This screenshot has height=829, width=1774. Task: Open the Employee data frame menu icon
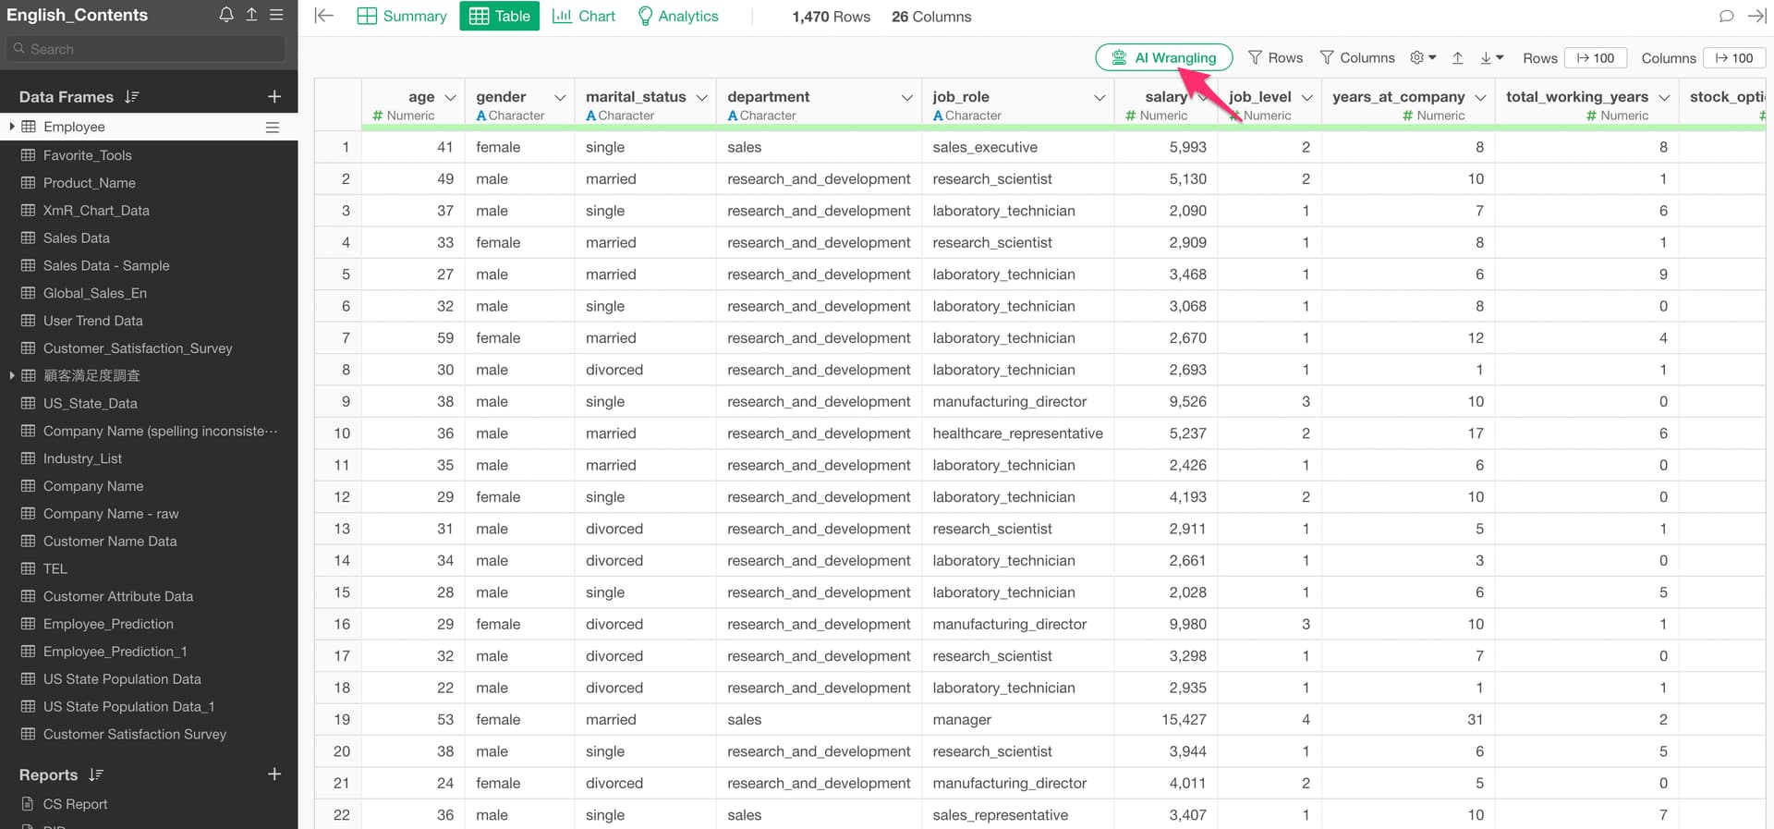[273, 128]
